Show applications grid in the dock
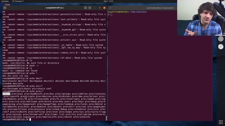The width and height of the screenshot is (225, 126). pos(221,122)
